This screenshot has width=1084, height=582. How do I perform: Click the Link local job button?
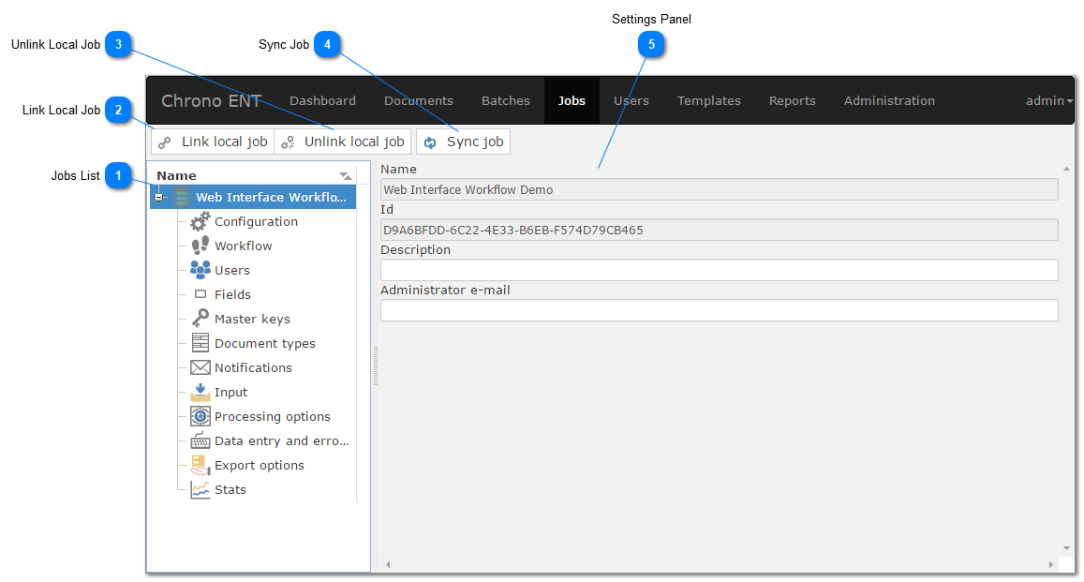pyautogui.click(x=213, y=142)
